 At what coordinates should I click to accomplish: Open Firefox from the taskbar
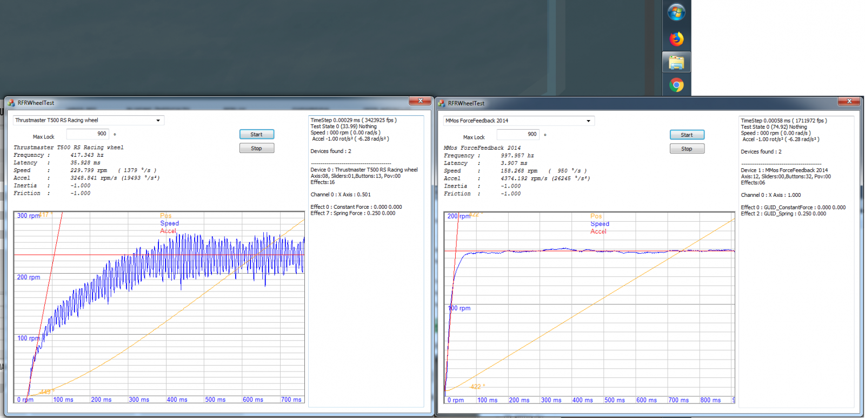[x=676, y=39]
